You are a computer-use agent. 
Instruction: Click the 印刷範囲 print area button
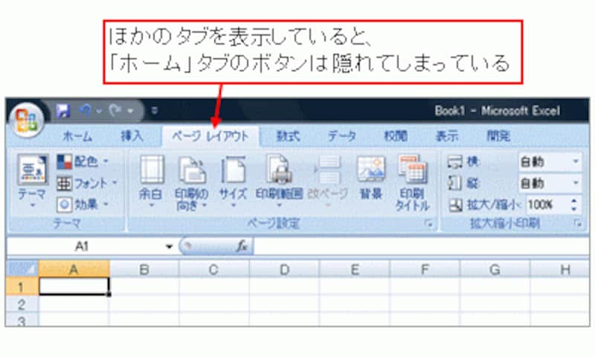click(279, 181)
